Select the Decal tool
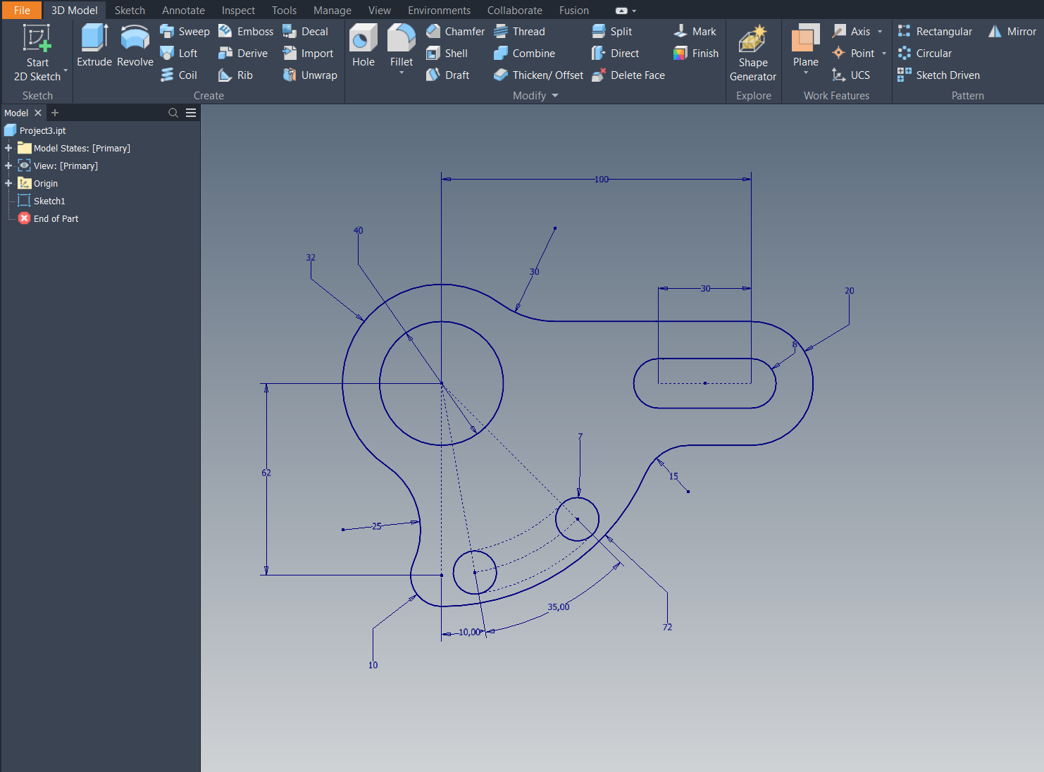Screen dimensions: 1044x772 pyautogui.click(x=305, y=32)
